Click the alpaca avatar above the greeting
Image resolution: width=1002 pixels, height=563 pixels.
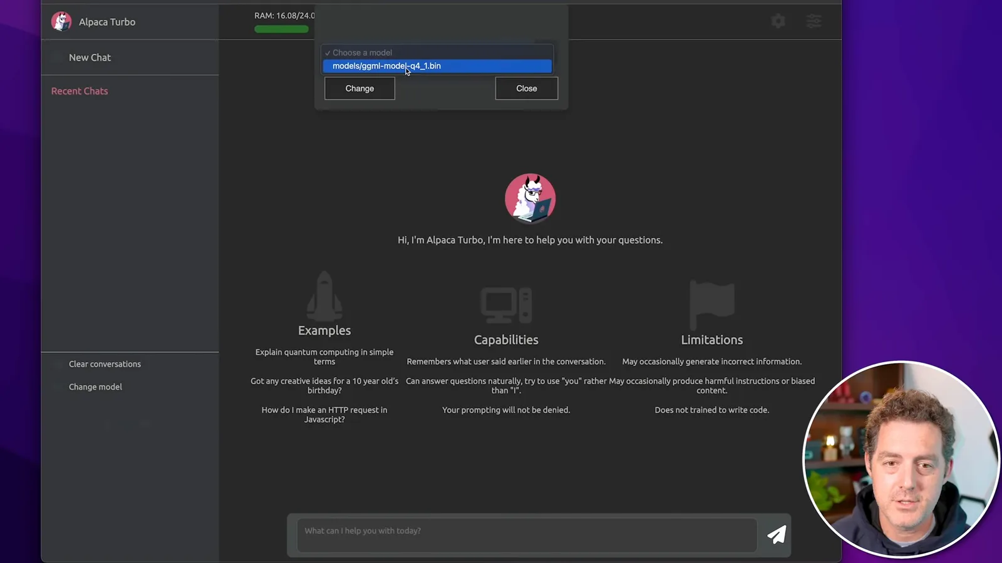[x=530, y=198]
